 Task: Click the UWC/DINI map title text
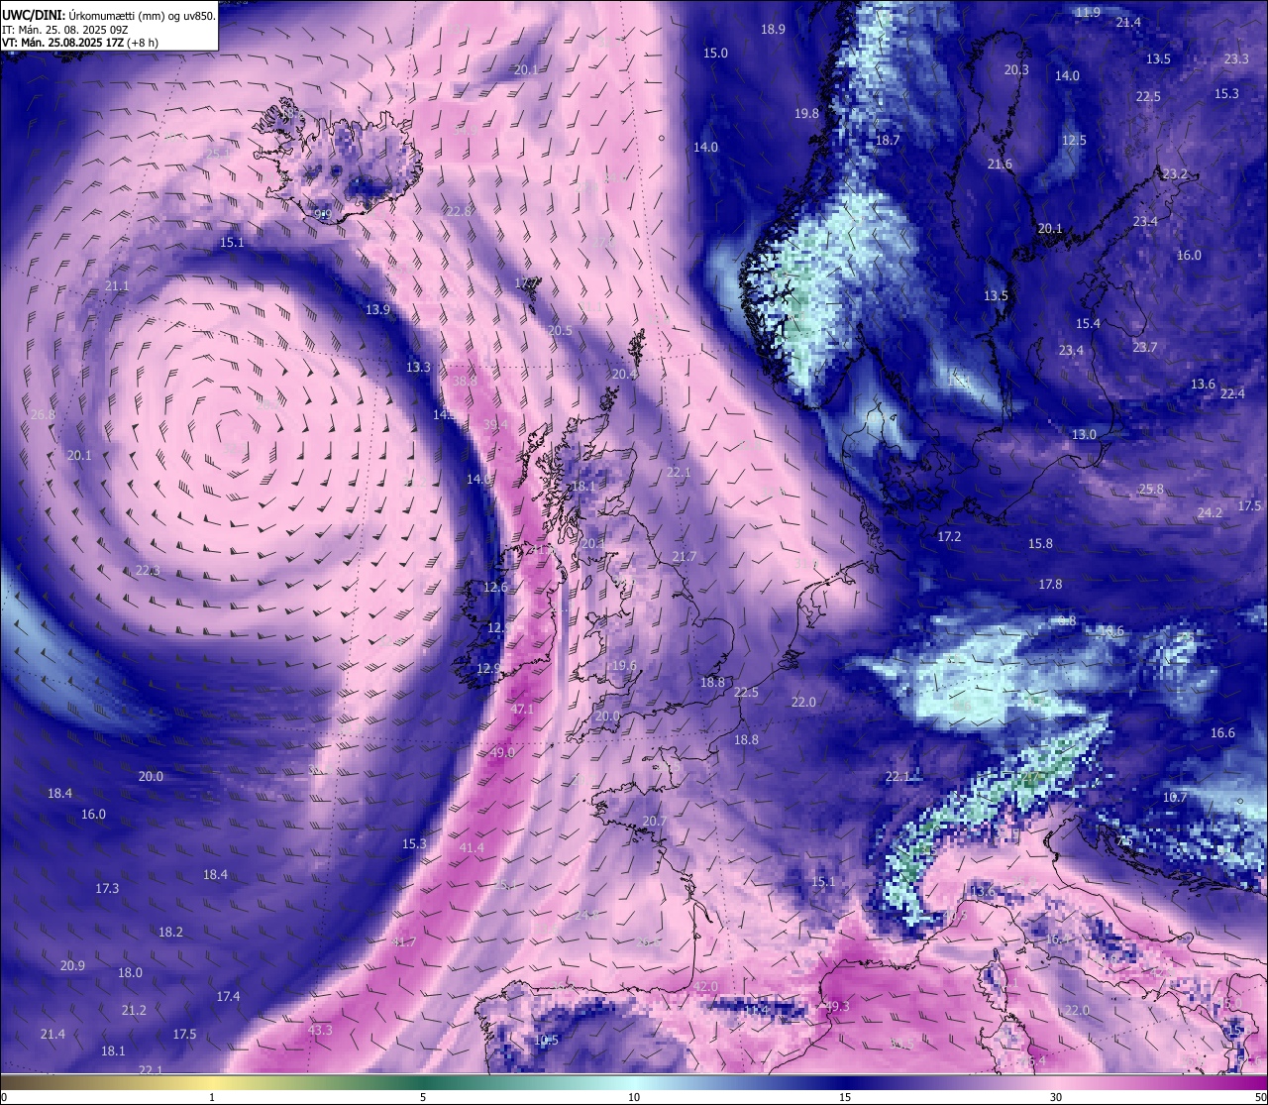point(109,16)
